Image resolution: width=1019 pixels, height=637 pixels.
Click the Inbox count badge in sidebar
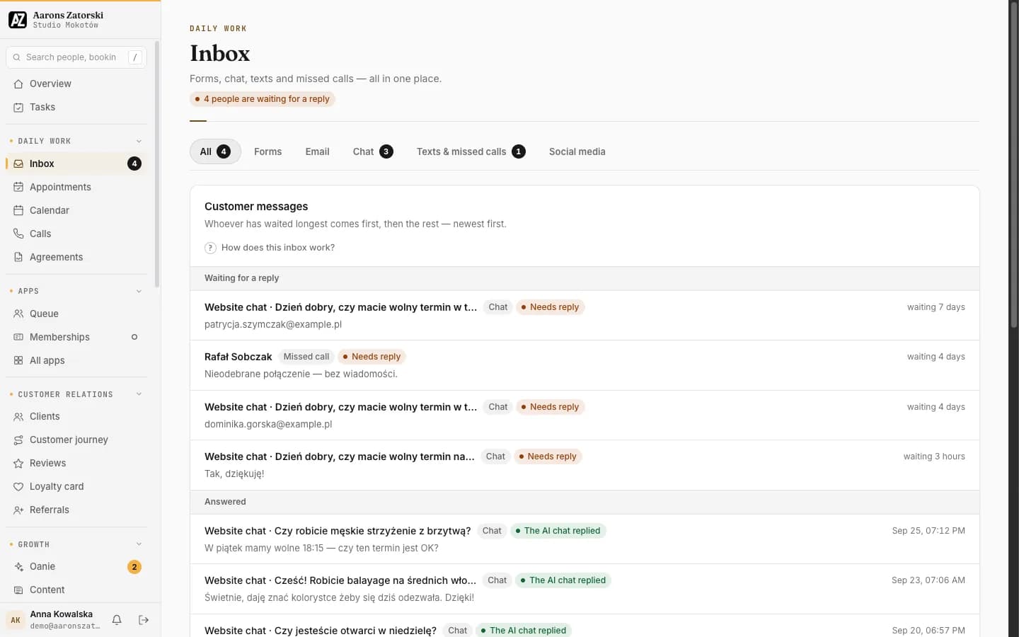coord(134,163)
